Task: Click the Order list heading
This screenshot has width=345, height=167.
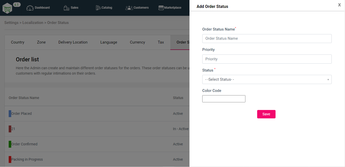Action: 27,59
